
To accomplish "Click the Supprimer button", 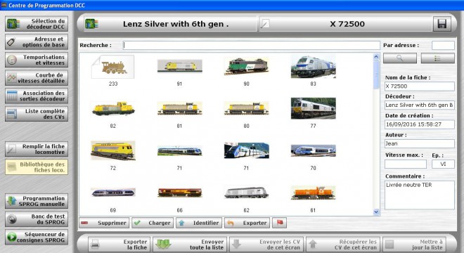I will (x=104, y=223).
